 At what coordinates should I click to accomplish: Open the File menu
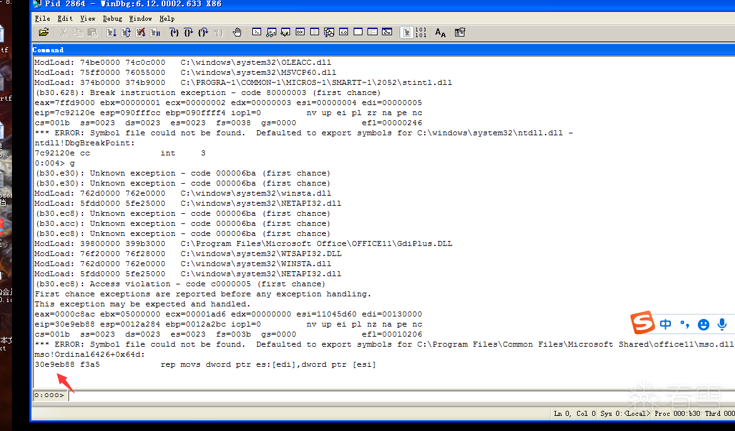point(42,19)
